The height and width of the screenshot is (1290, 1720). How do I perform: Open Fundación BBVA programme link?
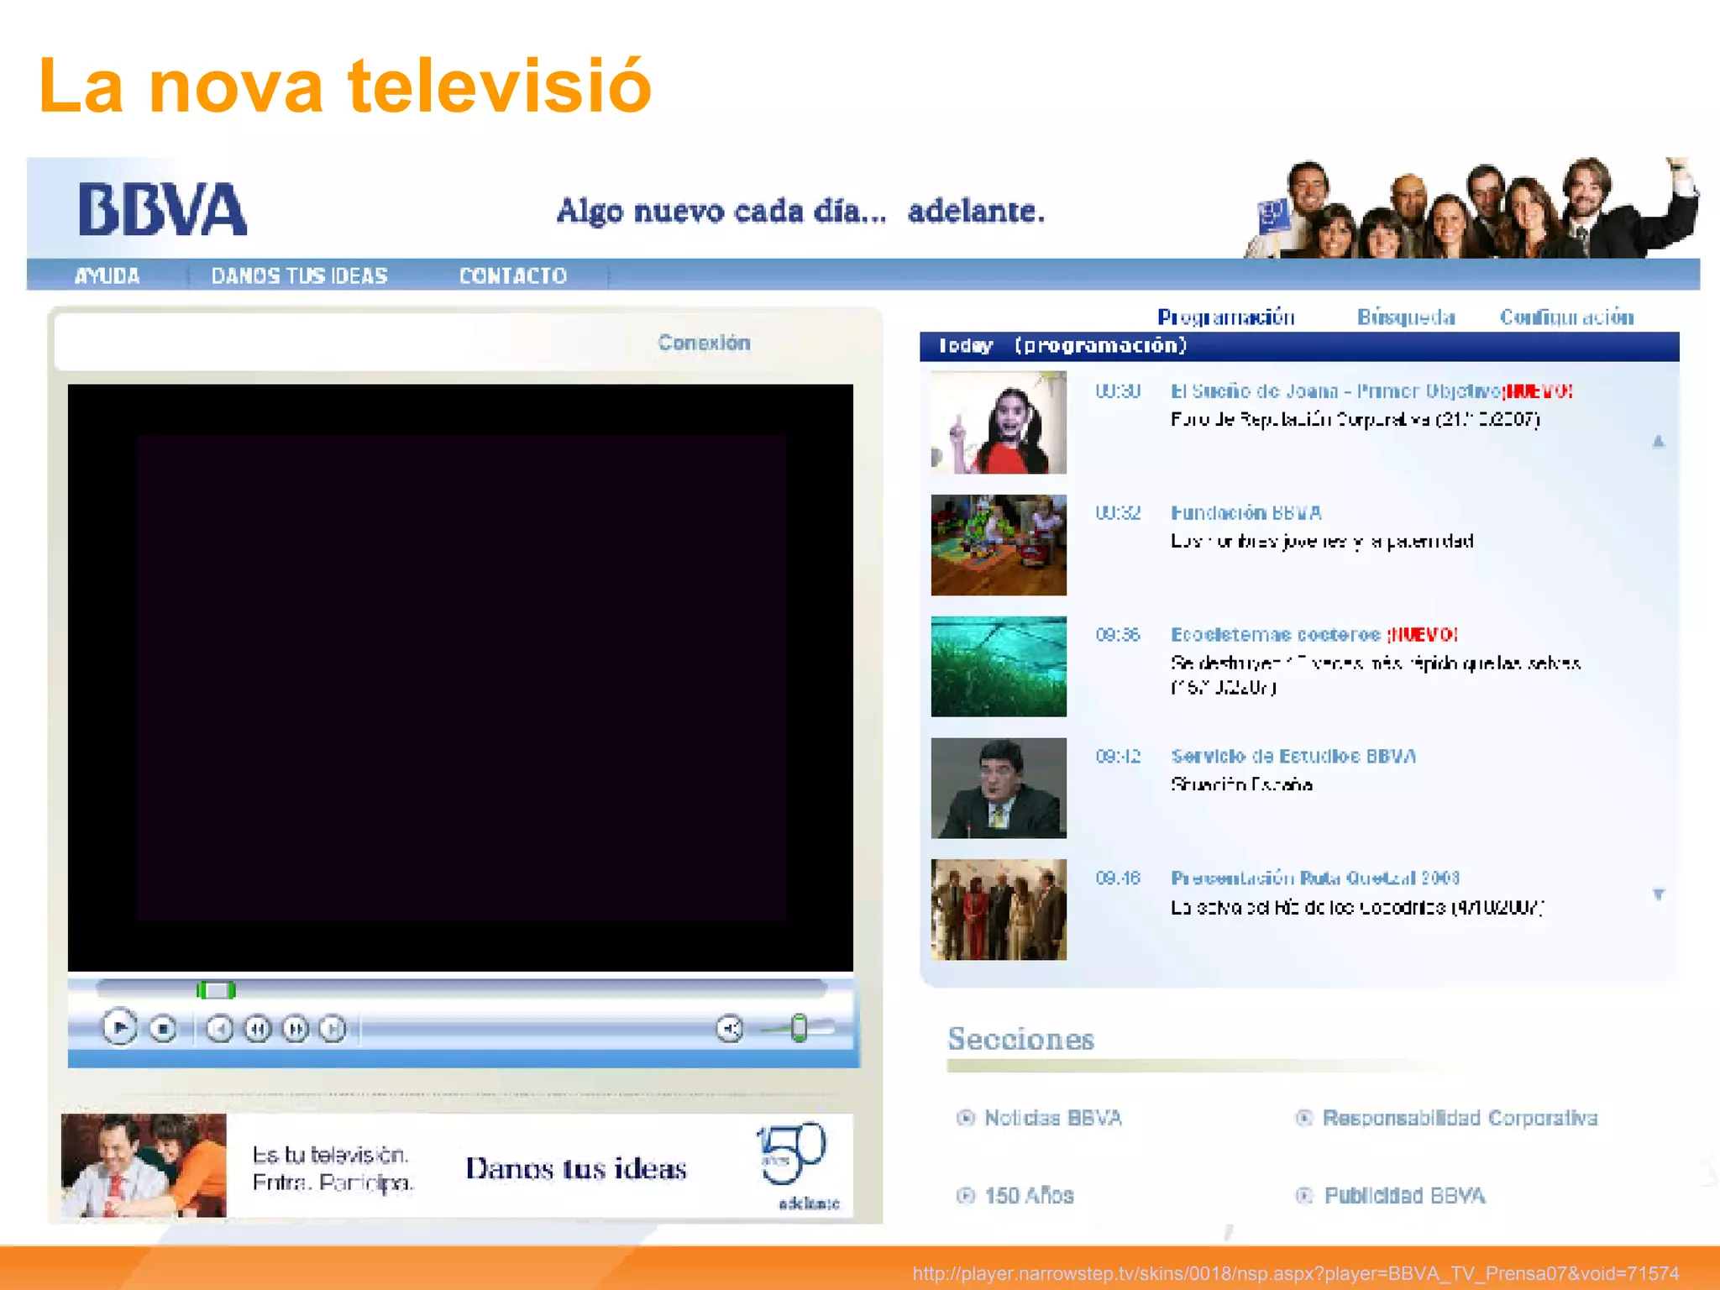(x=1246, y=512)
